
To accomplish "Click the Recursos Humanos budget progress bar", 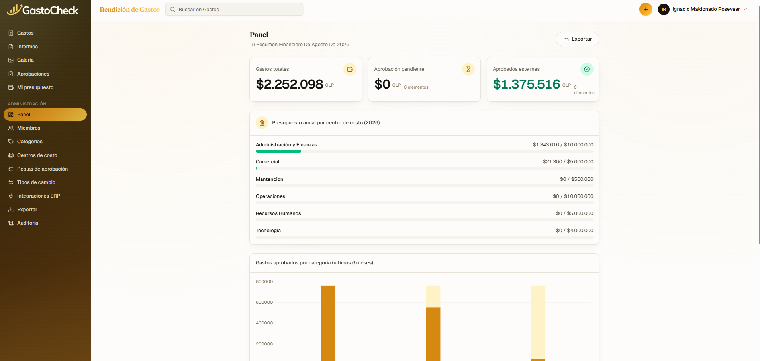I will (424, 220).
